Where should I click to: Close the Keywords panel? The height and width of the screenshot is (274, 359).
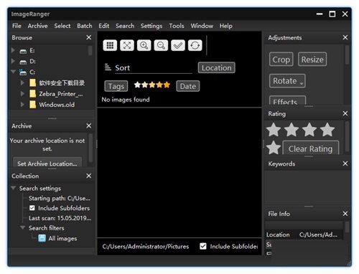(345, 164)
